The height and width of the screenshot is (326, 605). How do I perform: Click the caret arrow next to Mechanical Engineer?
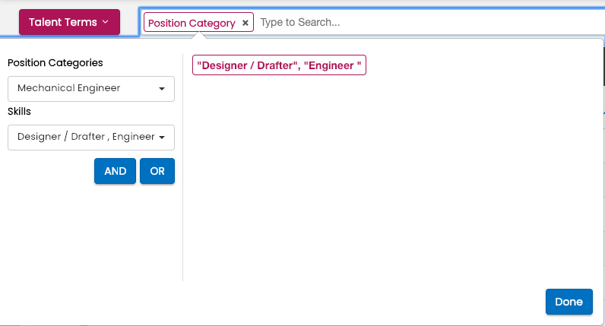[162, 89]
